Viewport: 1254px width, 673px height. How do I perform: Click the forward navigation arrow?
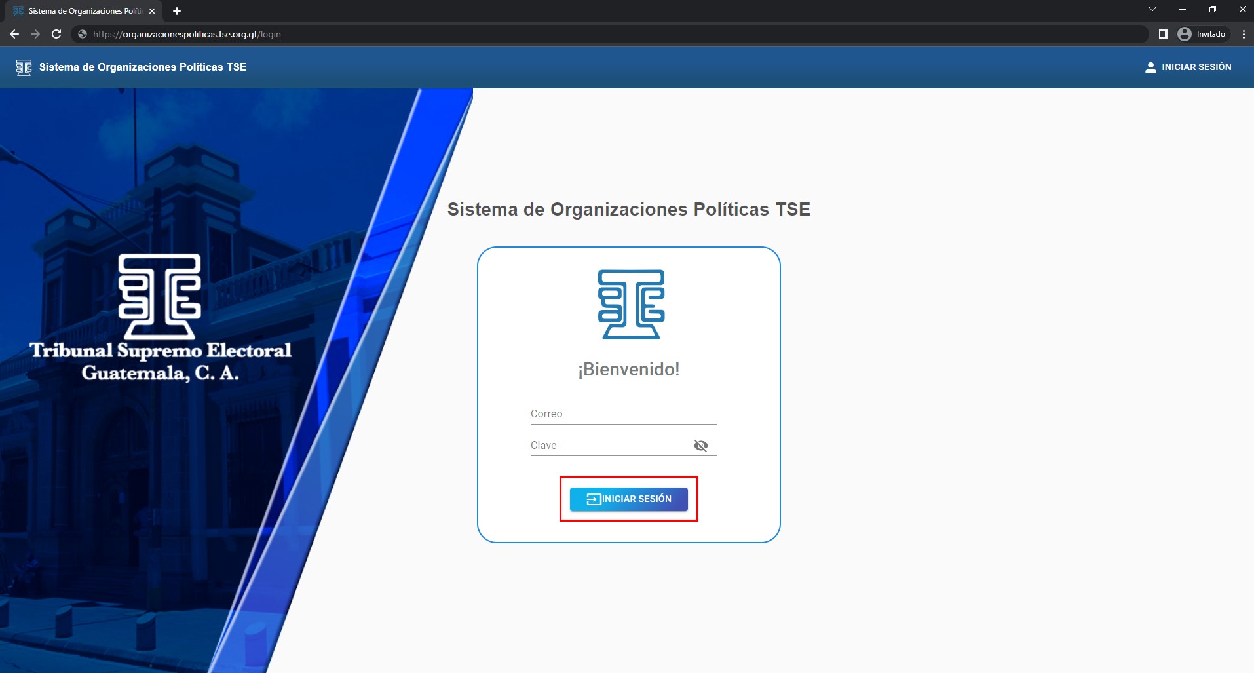coord(35,34)
